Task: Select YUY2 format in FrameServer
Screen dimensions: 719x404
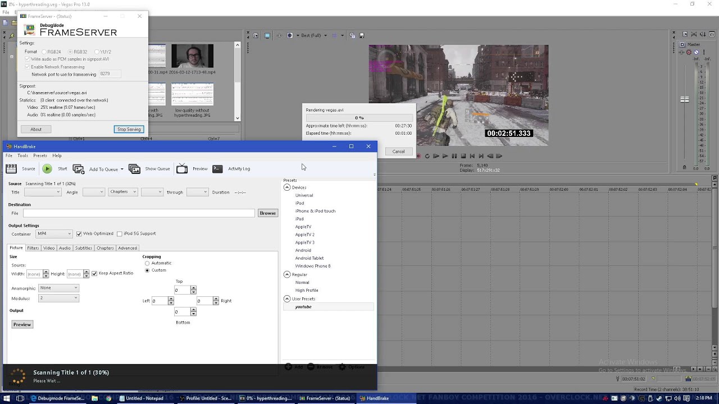Action: pyautogui.click(x=97, y=52)
